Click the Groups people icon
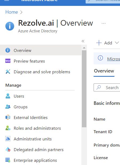This screenshot has height=165, width=120. [x=8, y=107]
